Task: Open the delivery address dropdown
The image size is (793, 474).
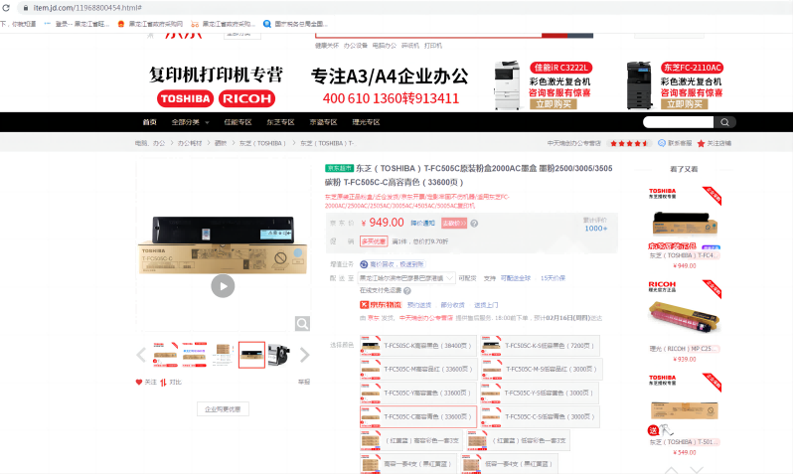Action: [x=406, y=278]
